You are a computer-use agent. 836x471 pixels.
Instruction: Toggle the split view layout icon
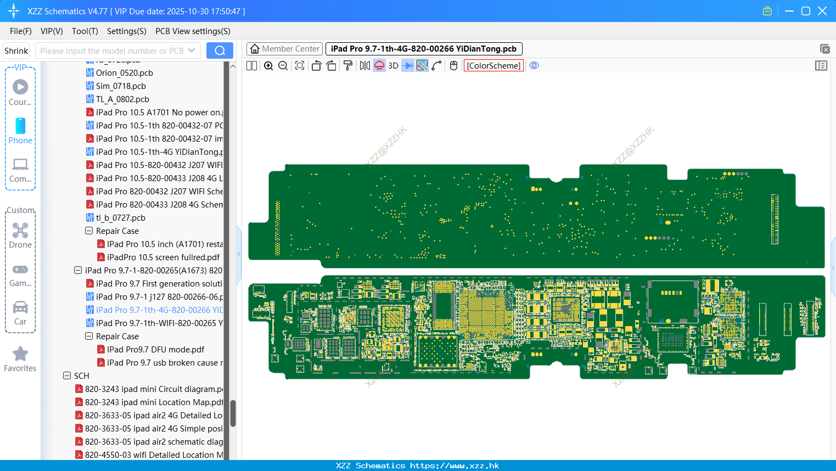click(251, 66)
